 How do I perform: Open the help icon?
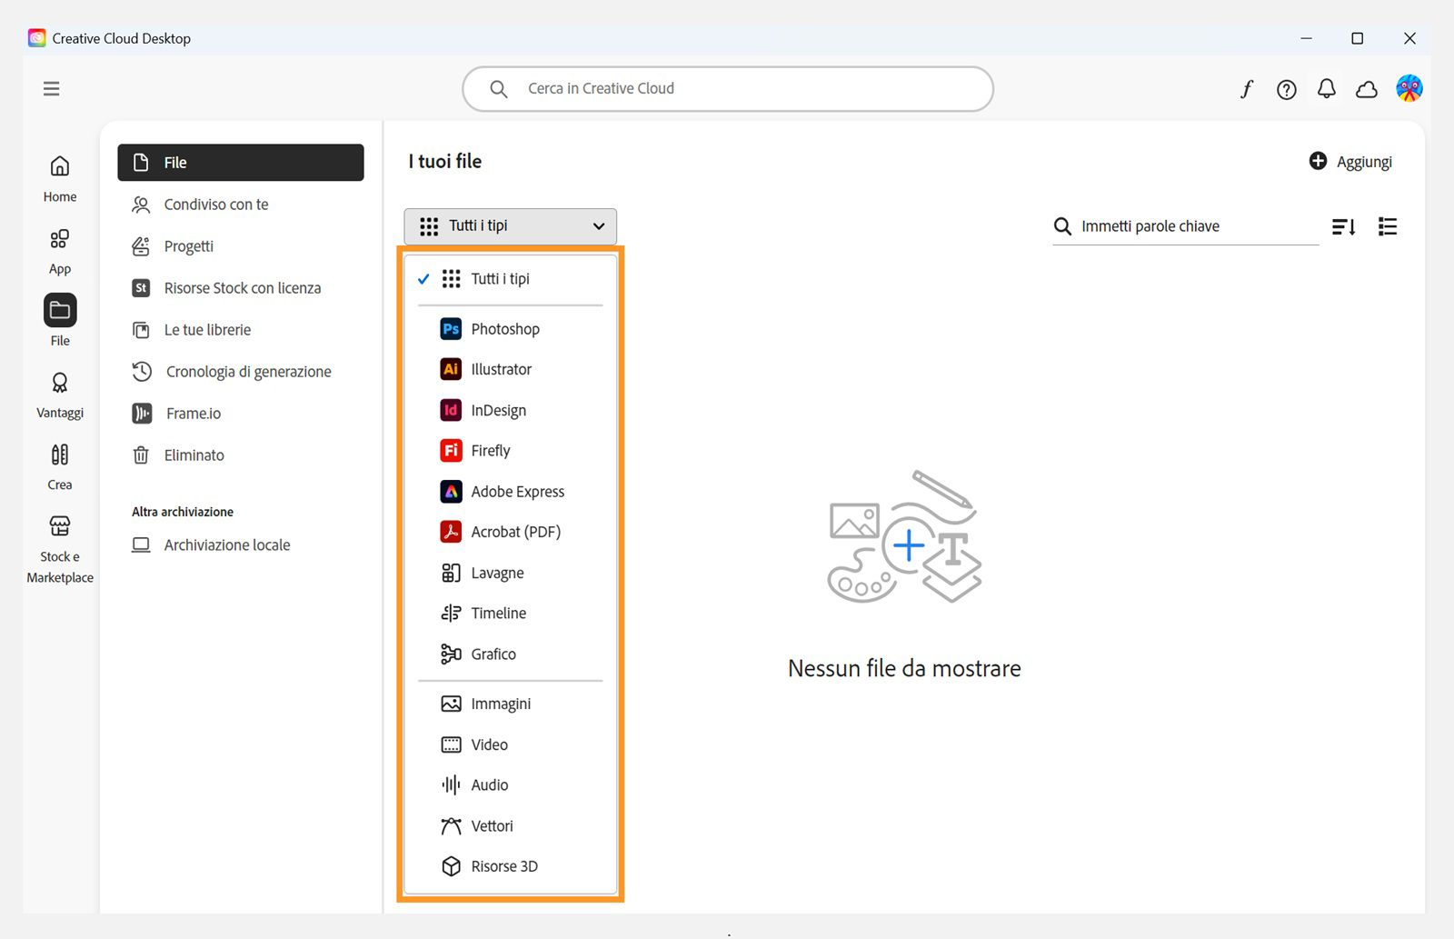1287,89
